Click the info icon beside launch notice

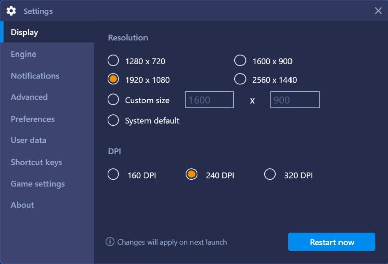click(110, 242)
